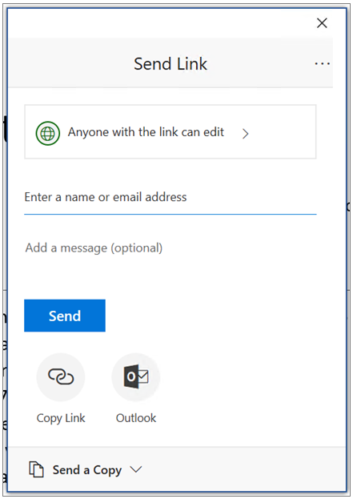Open the ellipsis more options menu
Viewport: 353px width, 499px height.
[x=322, y=64]
